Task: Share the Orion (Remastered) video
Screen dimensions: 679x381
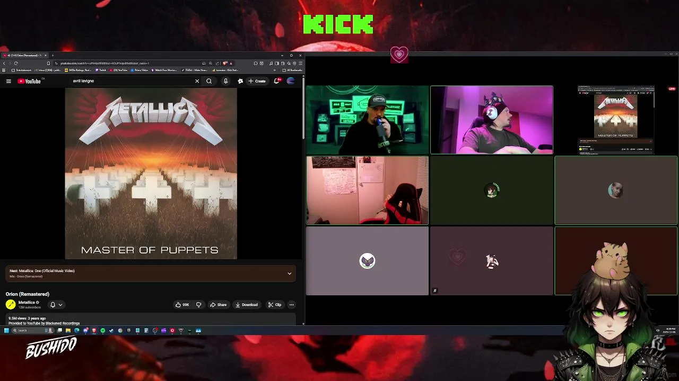Action: (x=218, y=305)
